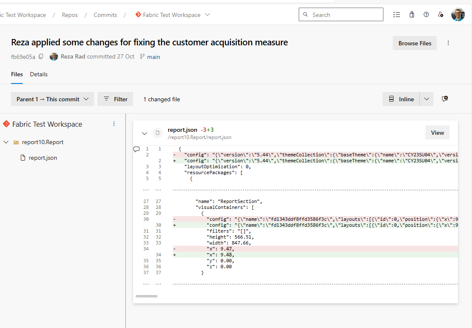Open the repository panel more options menu
This screenshot has height=328, width=472.
(x=114, y=124)
